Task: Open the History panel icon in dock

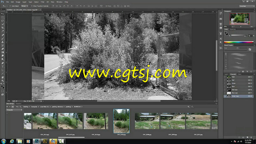Action: point(221,14)
